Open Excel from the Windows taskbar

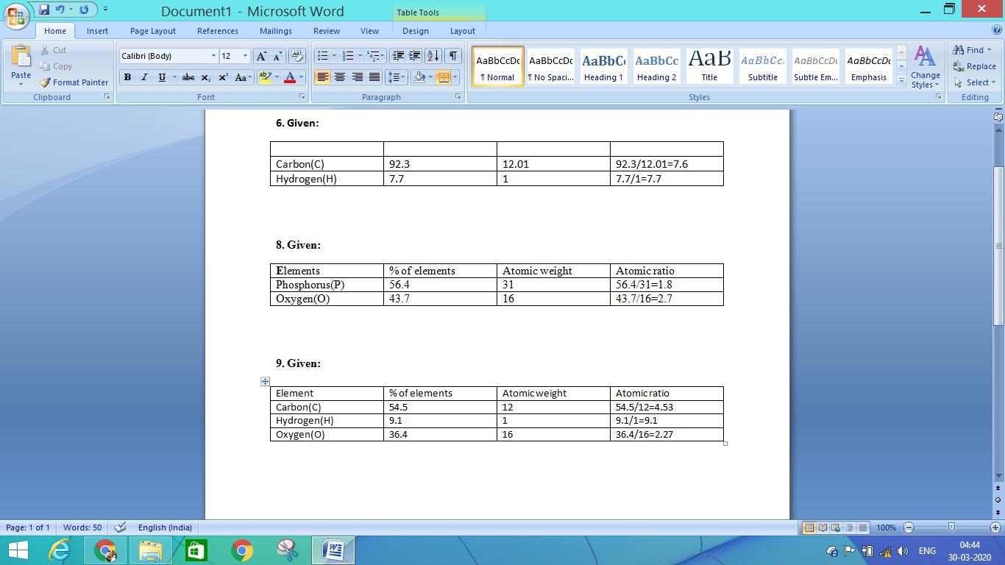pyautogui.click(x=196, y=550)
